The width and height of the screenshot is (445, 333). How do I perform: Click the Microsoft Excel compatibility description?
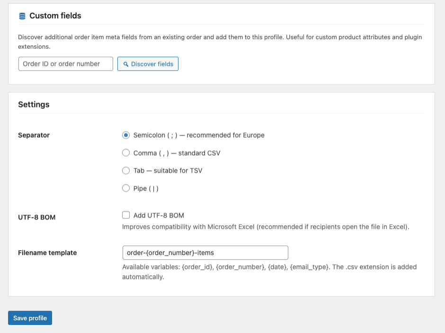[265, 227]
